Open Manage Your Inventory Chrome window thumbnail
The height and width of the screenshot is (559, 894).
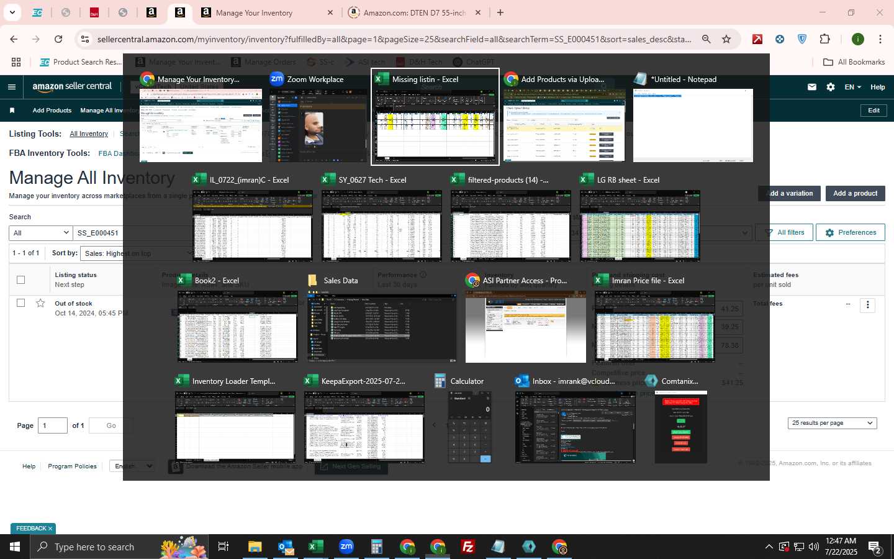201,117
